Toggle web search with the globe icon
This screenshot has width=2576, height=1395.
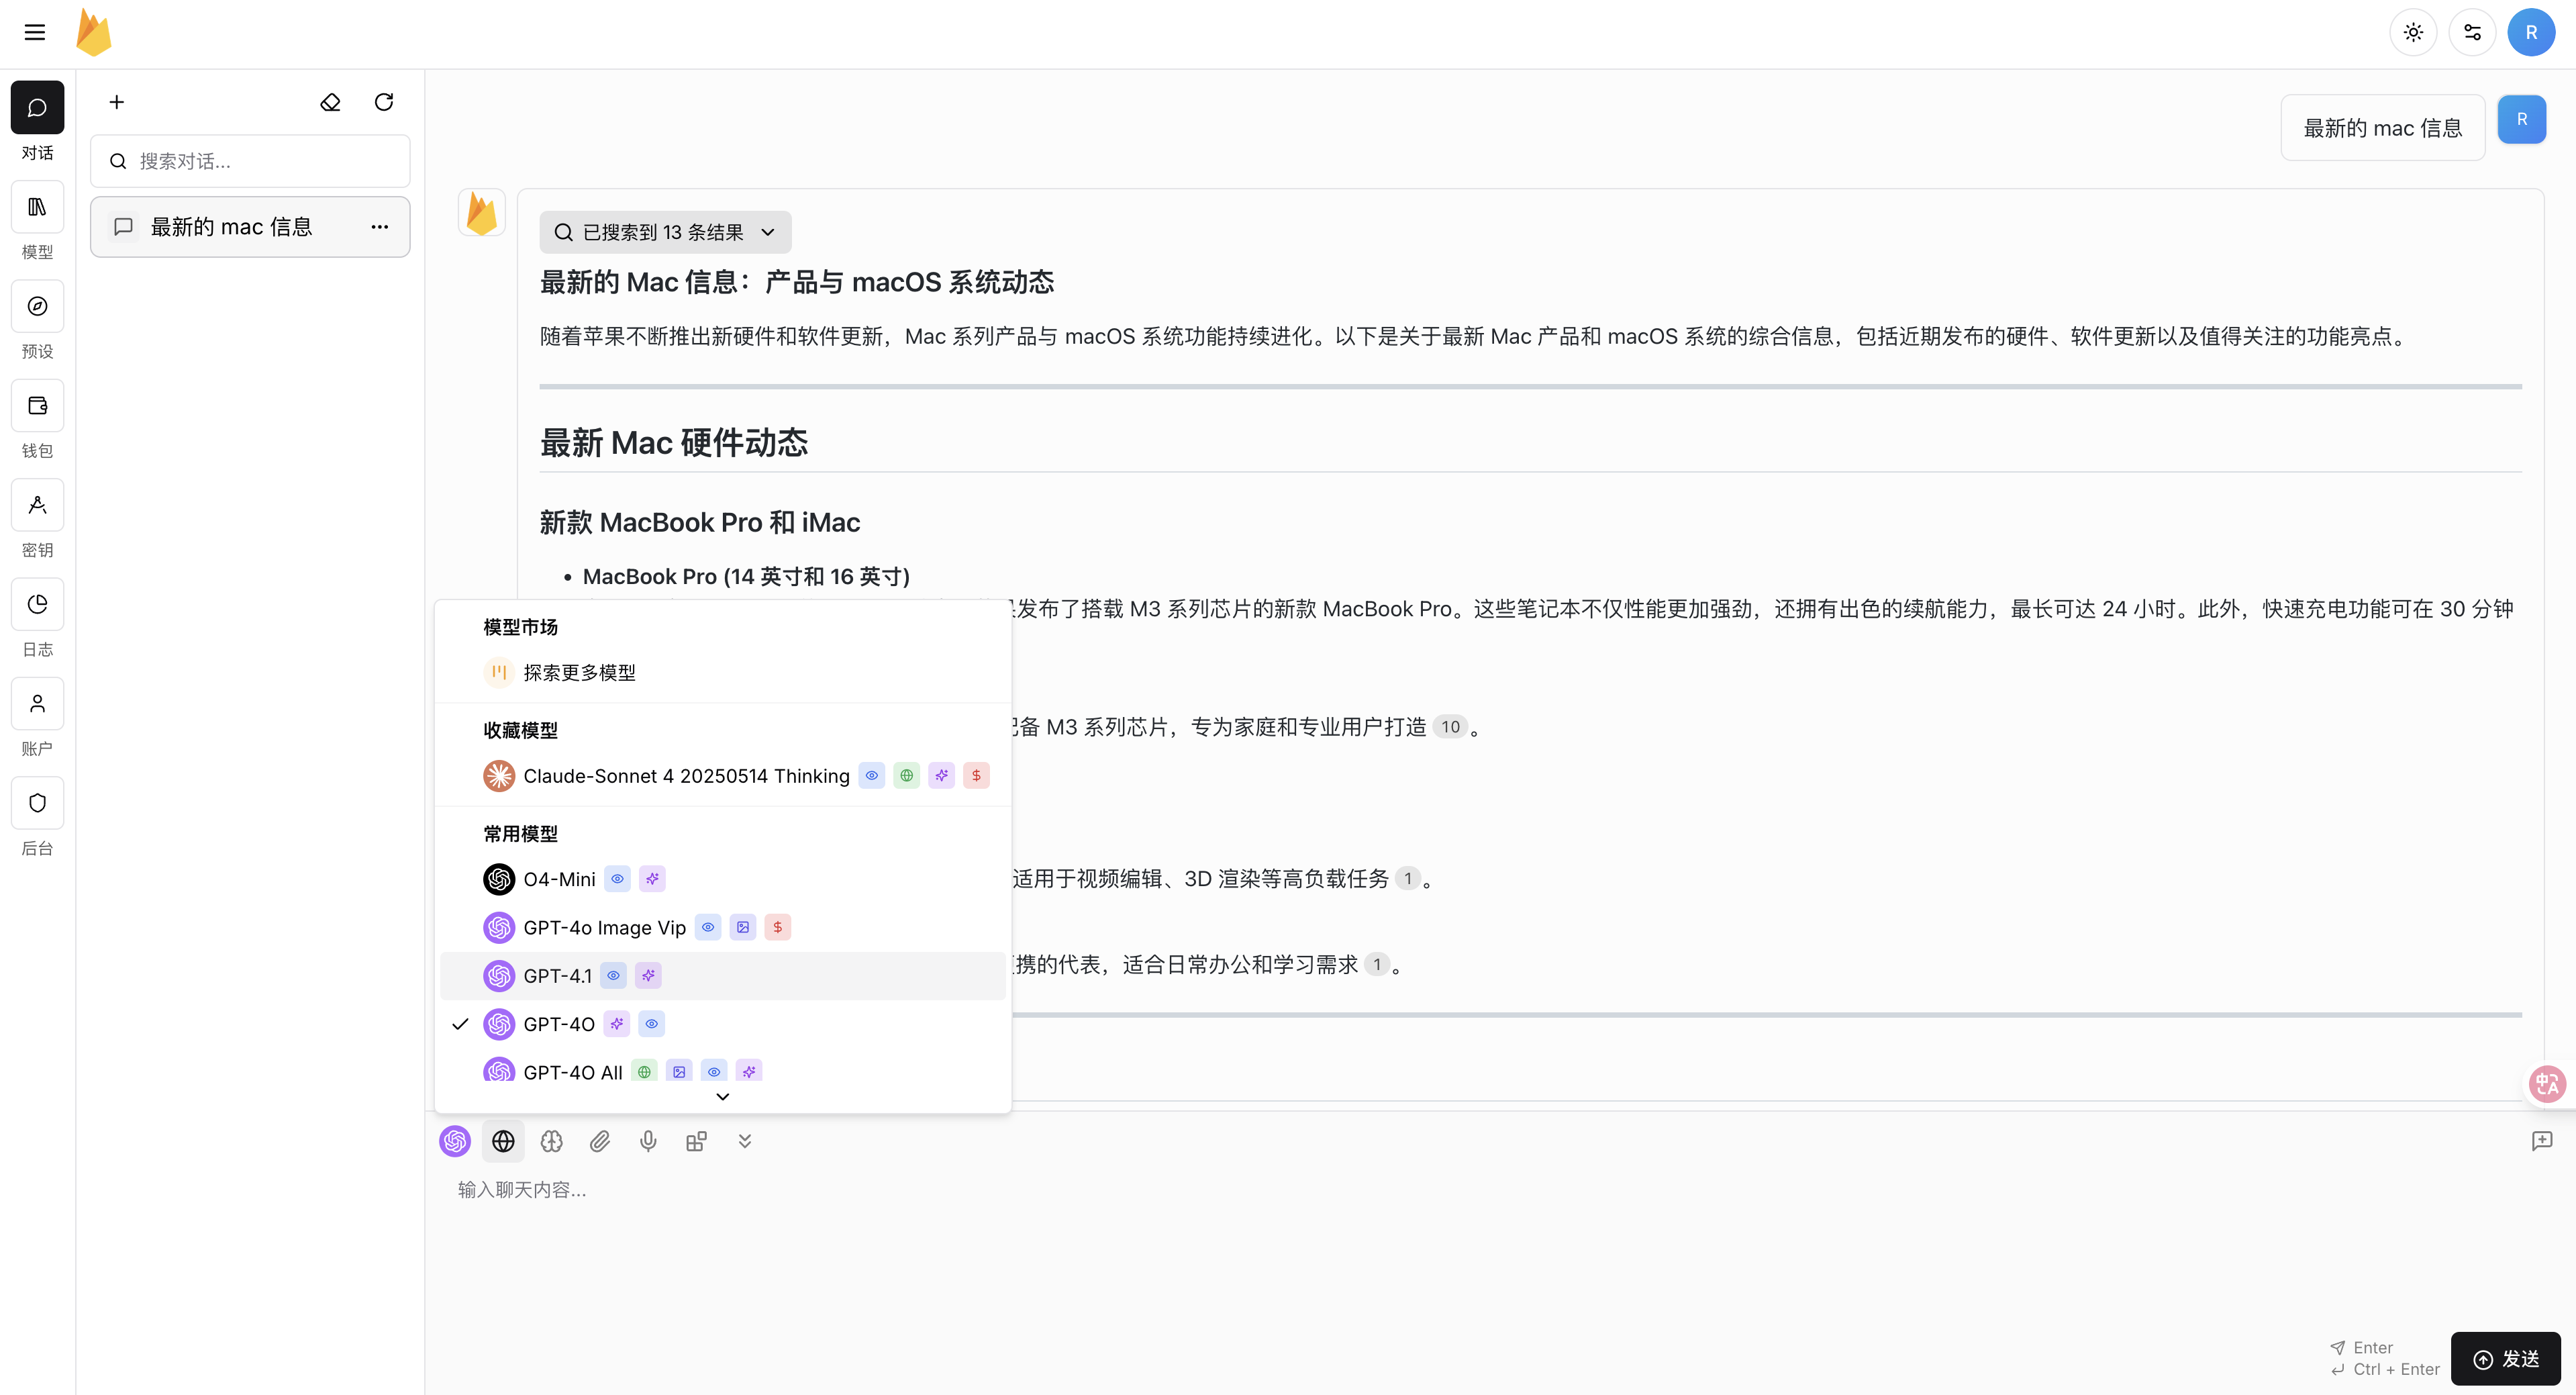tap(503, 1141)
